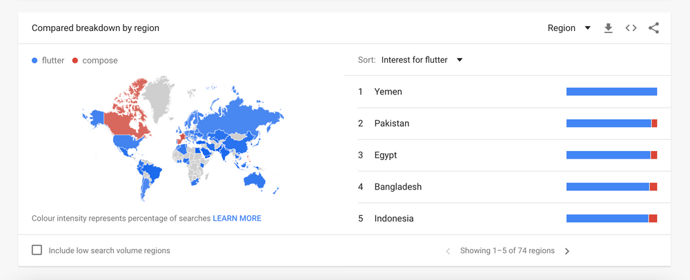The width and height of the screenshot is (690, 280).
Task: Click the blue flutter legend dot
Action: point(35,61)
